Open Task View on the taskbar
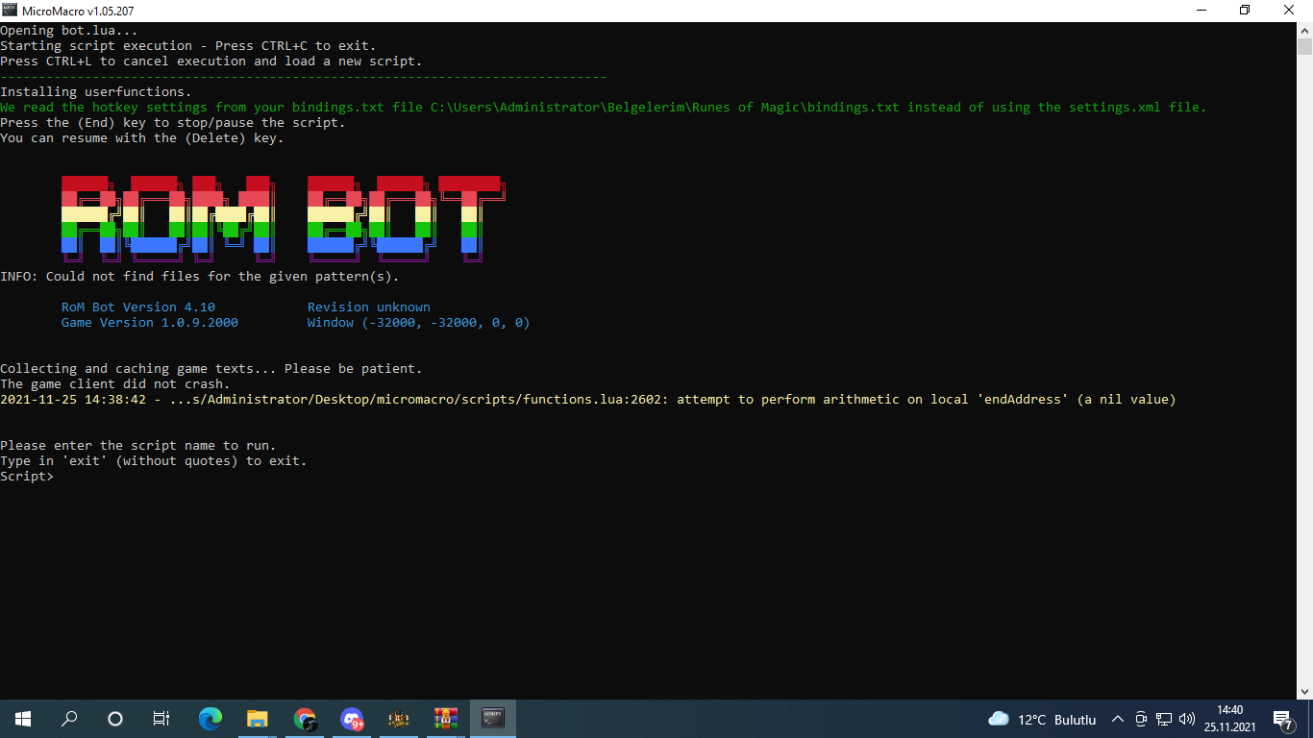1313x738 pixels. [161, 719]
